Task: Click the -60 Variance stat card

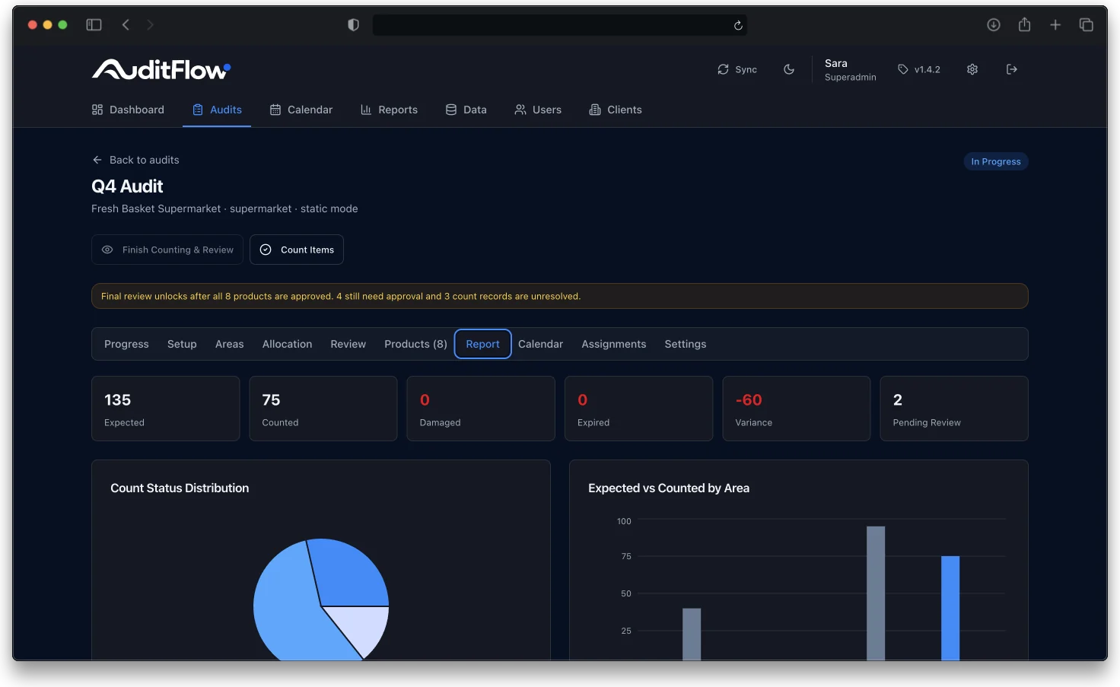Action: point(796,409)
